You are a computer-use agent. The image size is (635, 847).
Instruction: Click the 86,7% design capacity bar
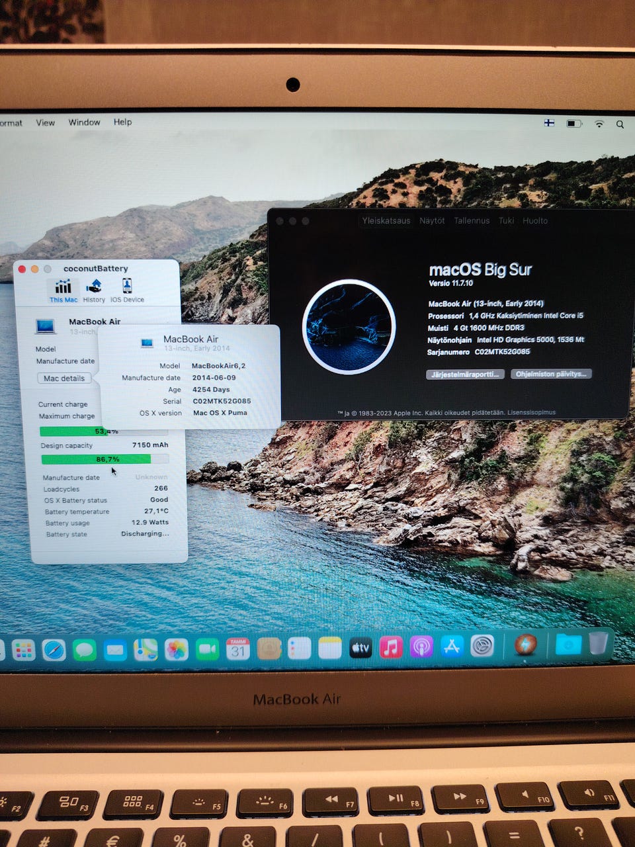pyautogui.click(x=105, y=459)
